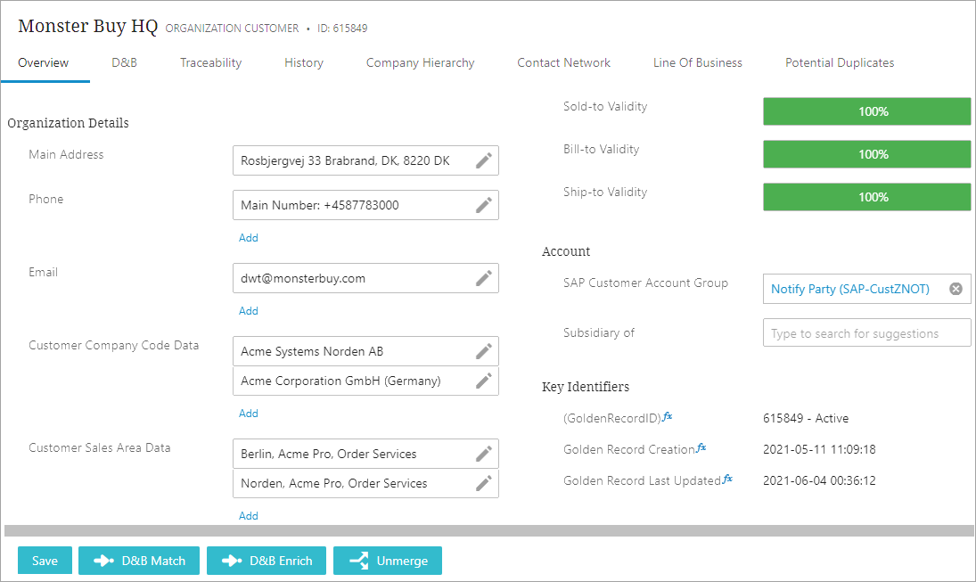Click fx icon next to GoldenRecordID

pos(668,416)
